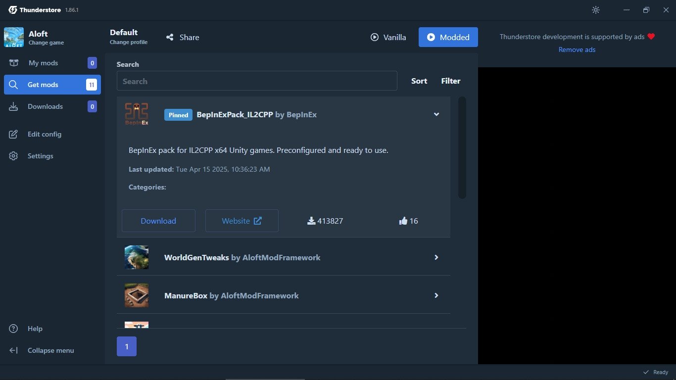
Task: Go to page 1 of mods
Action: pyautogui.click(x=127, y=346)
